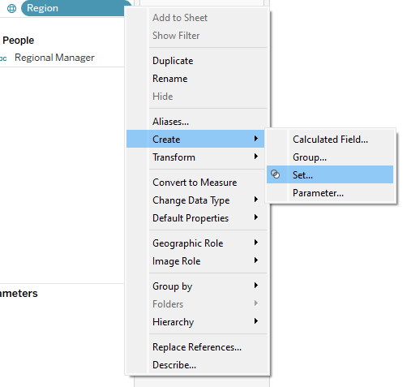Viewport: 407px width, 387px height.
Task: Click the globe icon beside Region
Action: [x=11, y=8]
